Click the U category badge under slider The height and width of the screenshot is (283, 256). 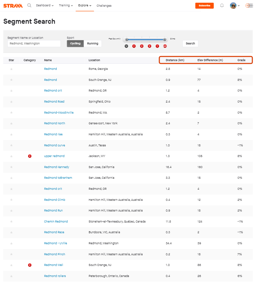click(126, 46)
